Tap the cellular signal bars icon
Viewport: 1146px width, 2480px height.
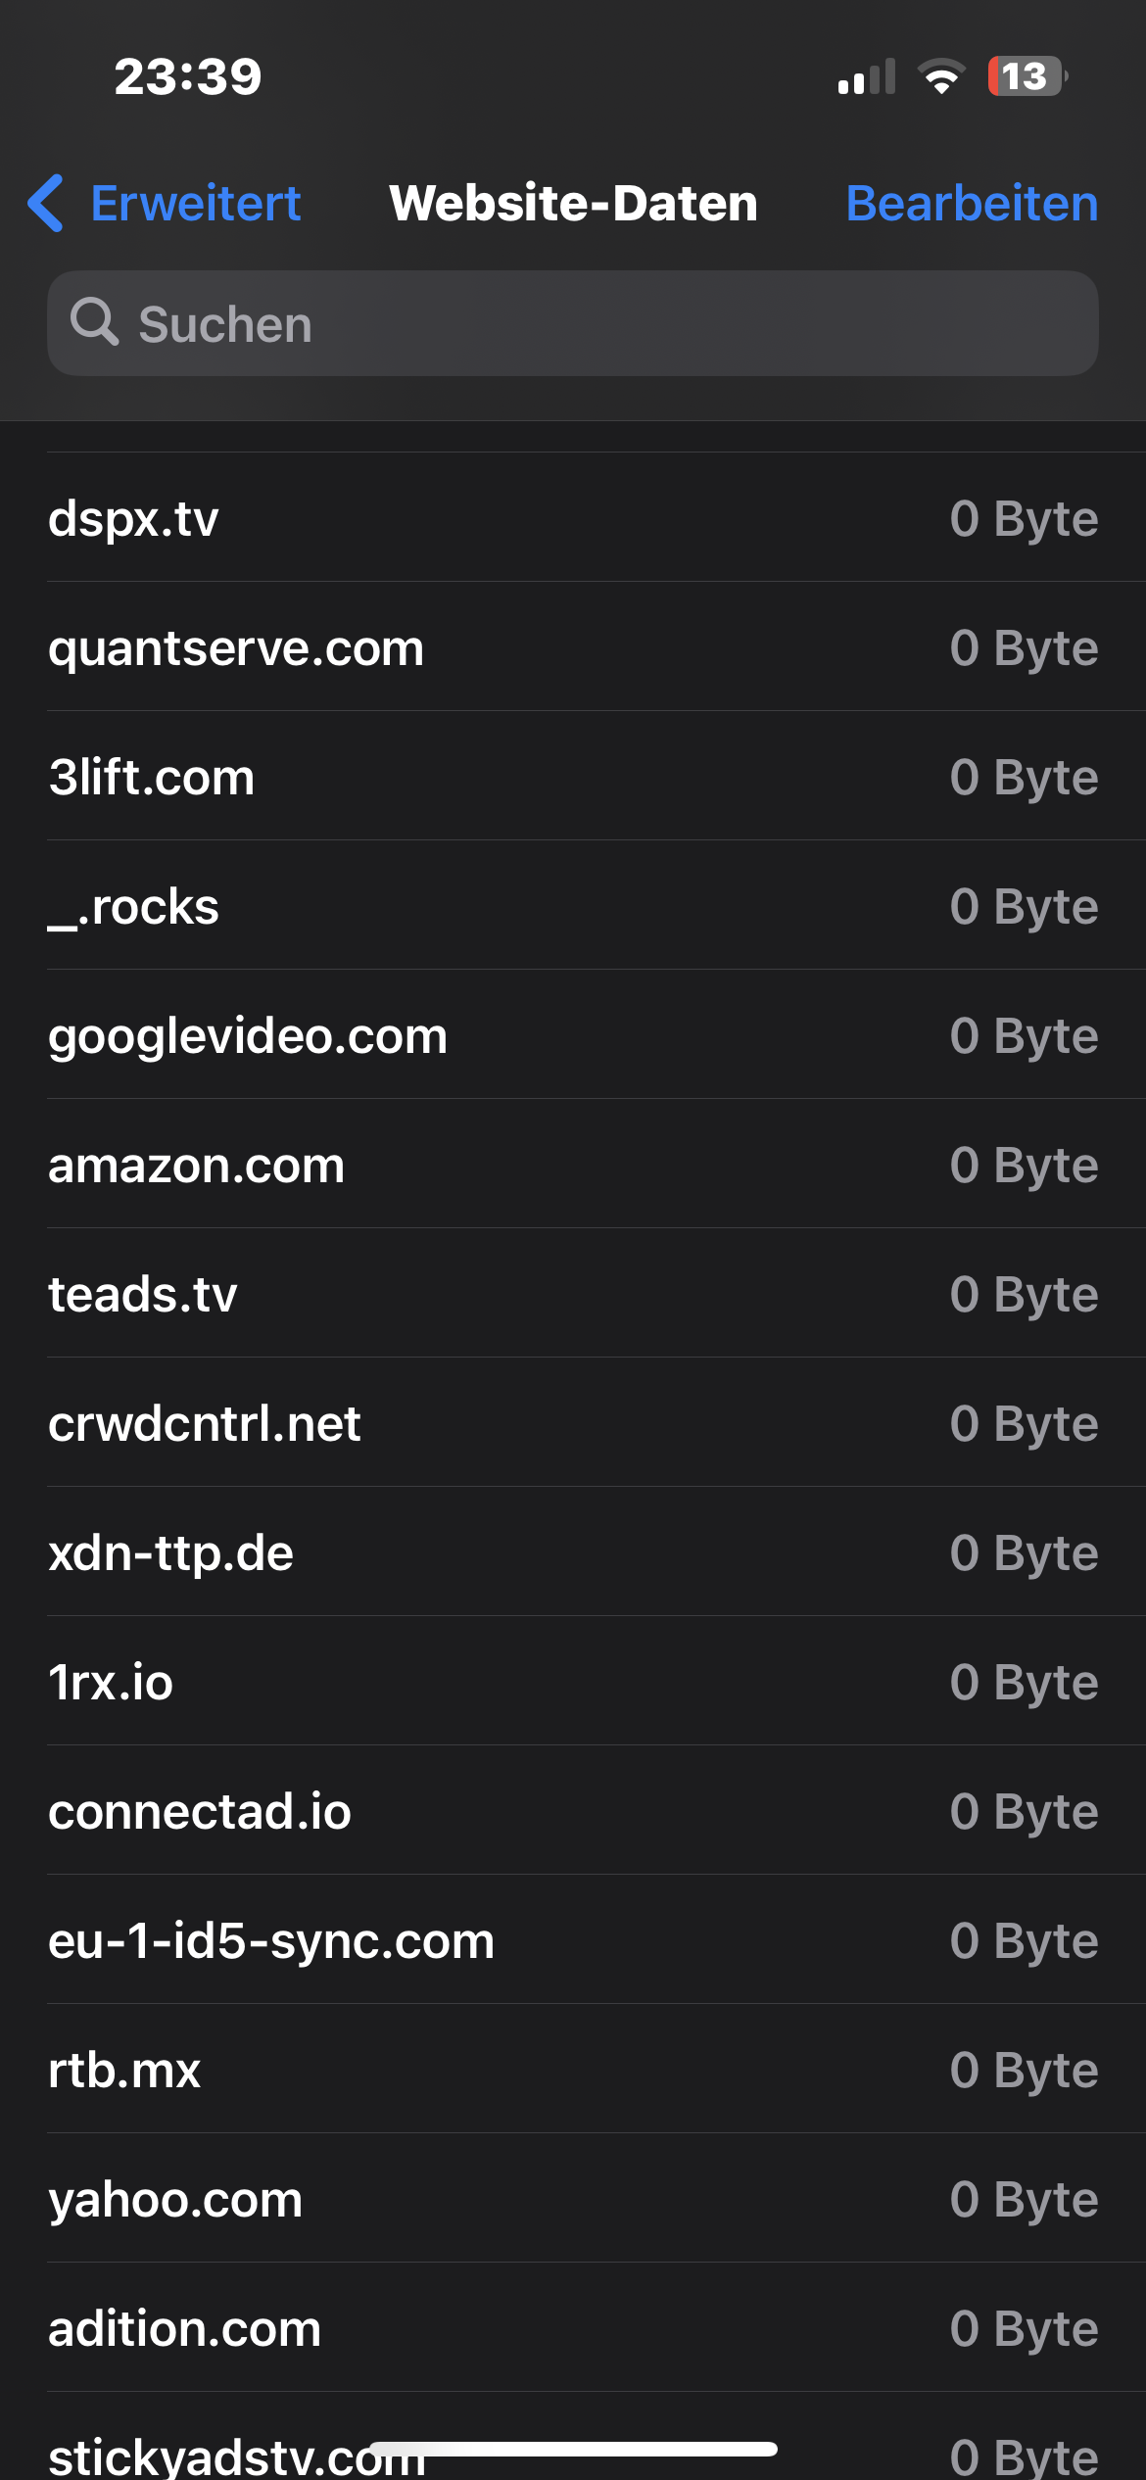[x=866, y=78]
